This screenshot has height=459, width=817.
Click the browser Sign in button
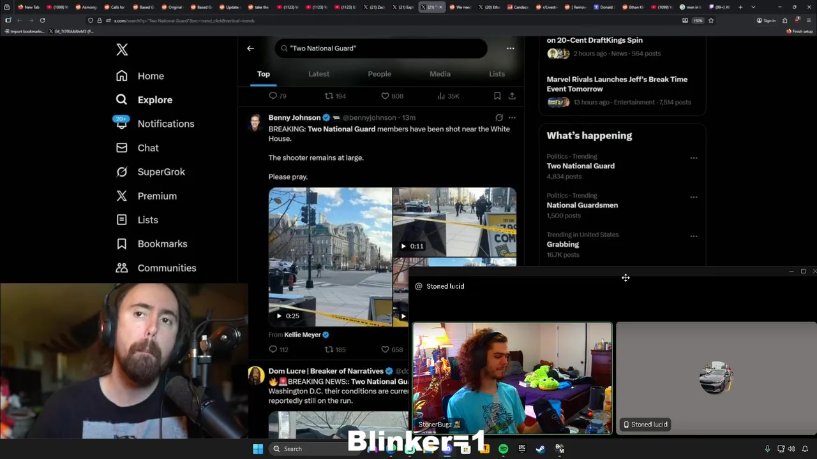[x=766, y=20]
